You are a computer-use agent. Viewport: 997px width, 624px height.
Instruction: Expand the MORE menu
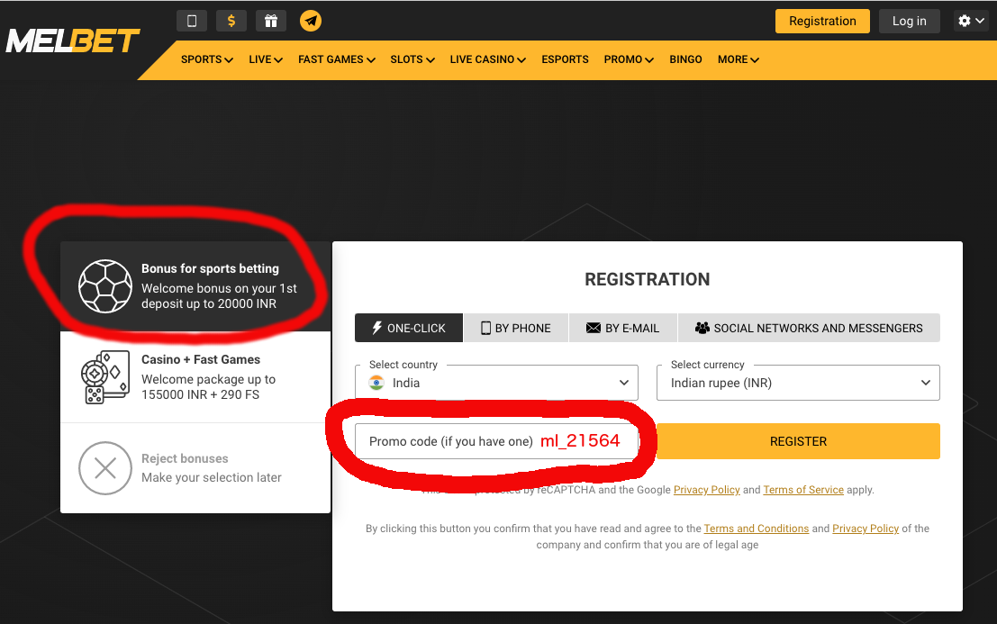pyautogui.click(x=739, y=59)
